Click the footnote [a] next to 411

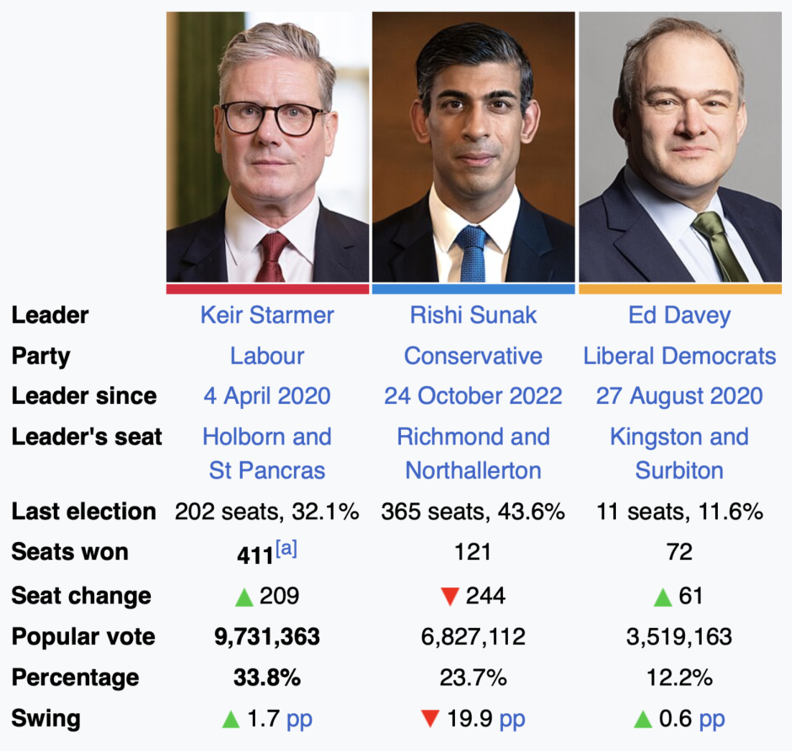[287, 549]
